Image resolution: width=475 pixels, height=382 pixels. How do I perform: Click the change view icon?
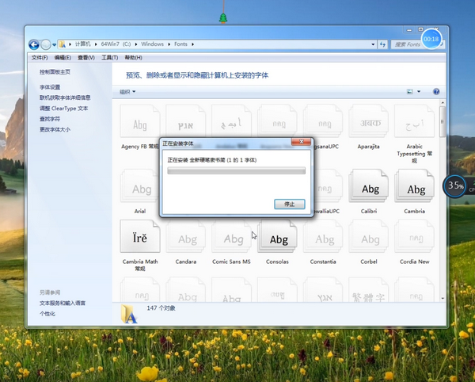pyautogui.click(x=409, y=92)
